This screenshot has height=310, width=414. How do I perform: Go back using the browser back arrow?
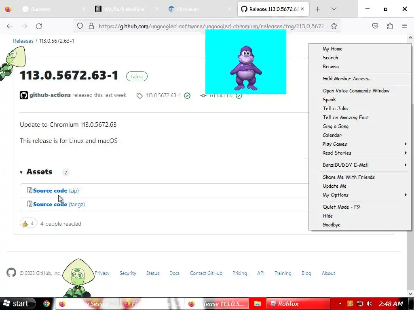point(10,26)
